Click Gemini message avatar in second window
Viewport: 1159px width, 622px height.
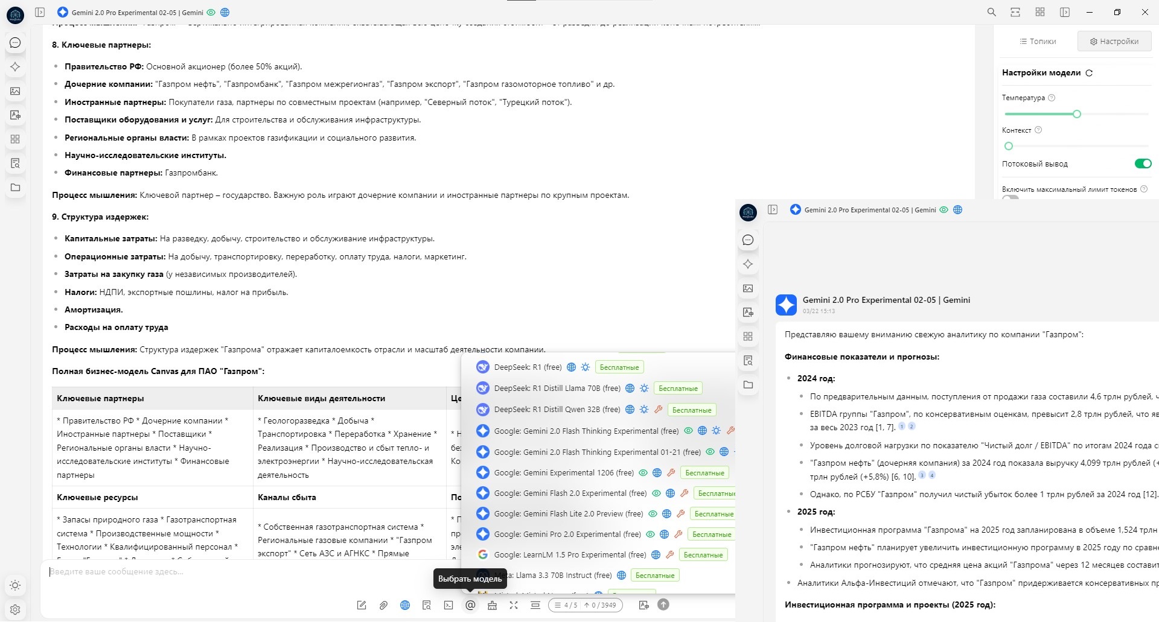[786, 305]
